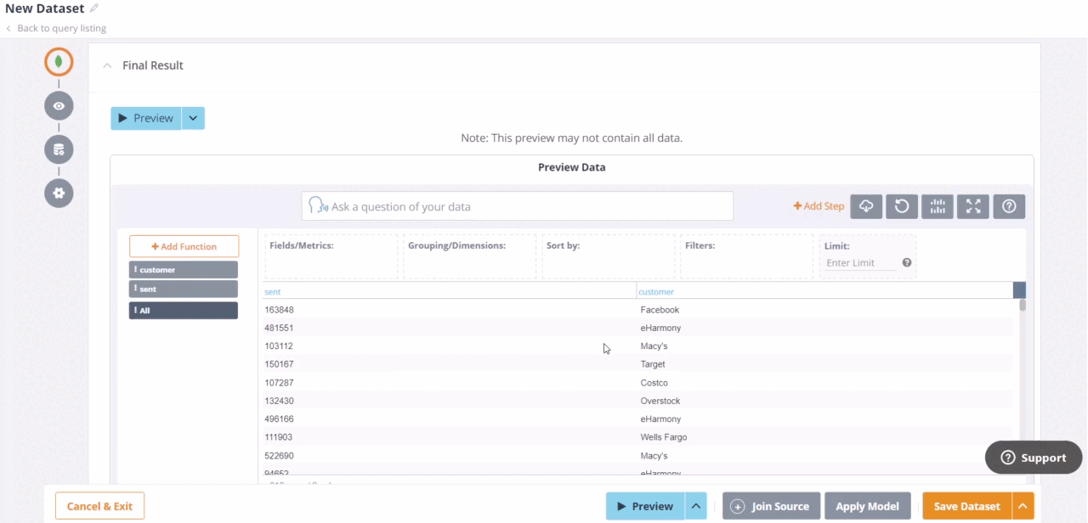Expand preview data to fullscreen
This screenshot has height=523, width=1088.
coord(973,206)
